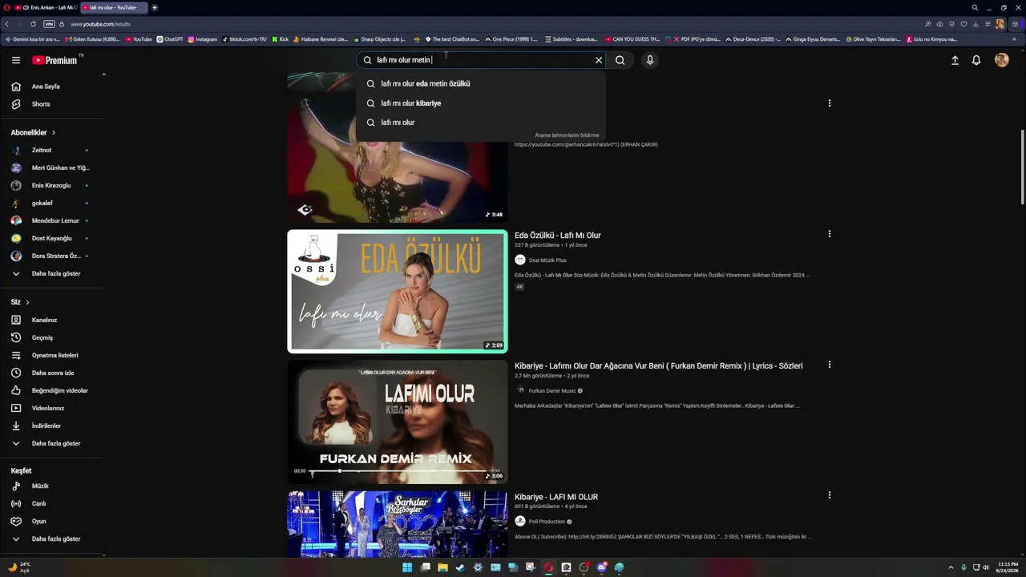
Task: Open Daha sonra izle list
Action: 51,373
